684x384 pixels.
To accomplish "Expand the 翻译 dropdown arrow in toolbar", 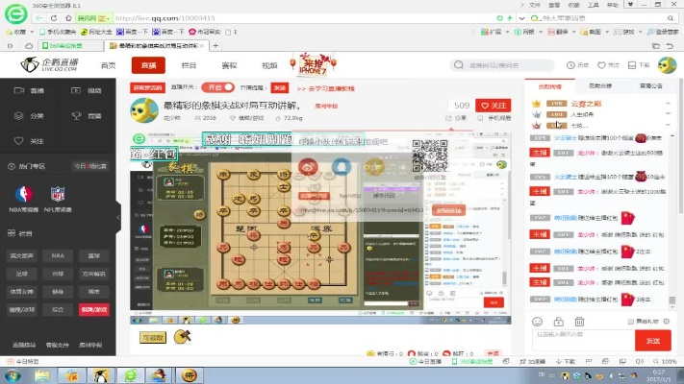I will pyautogui.click(x=573, y=32).
